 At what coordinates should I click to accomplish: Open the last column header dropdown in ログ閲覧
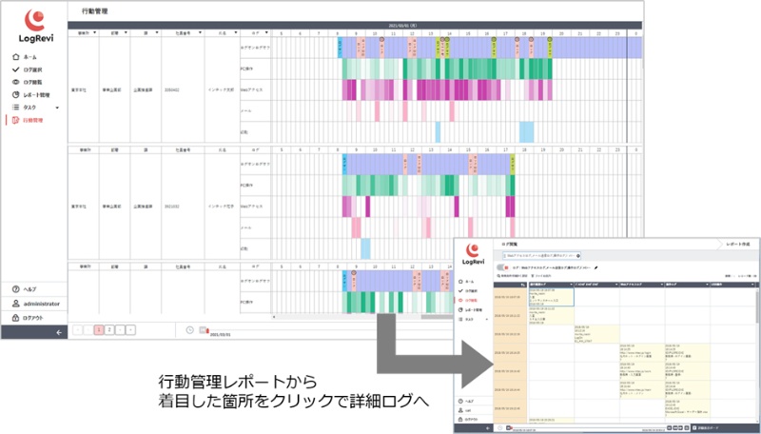tap(752, 285)
